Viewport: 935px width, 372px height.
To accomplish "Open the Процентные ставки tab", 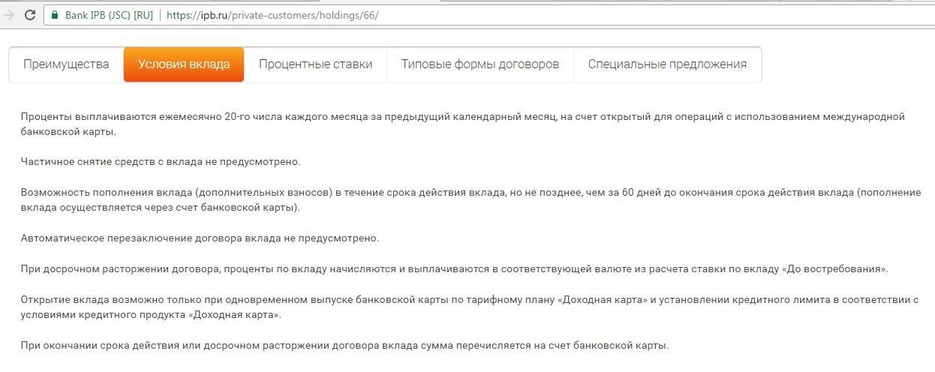I will (315, 64).
